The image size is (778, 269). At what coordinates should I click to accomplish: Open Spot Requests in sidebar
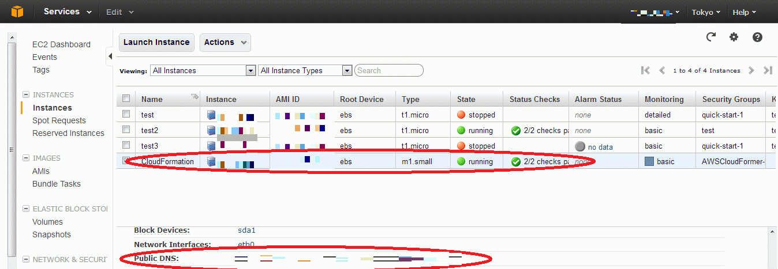(x=59, y=120)
